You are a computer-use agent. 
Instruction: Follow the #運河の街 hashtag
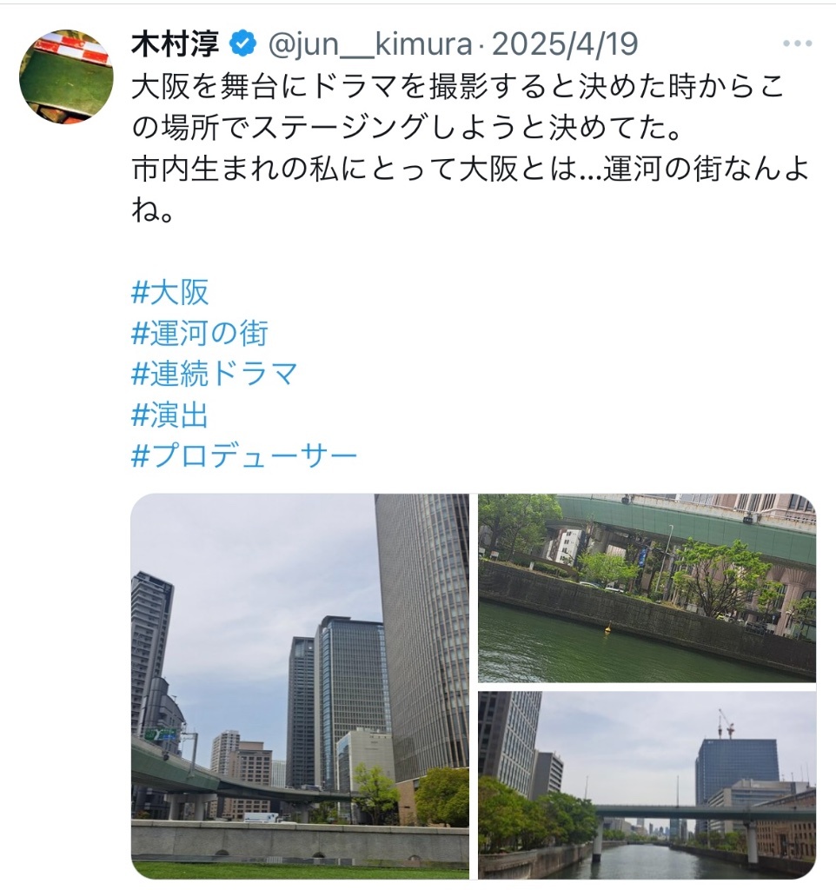(x=200, y=333)
